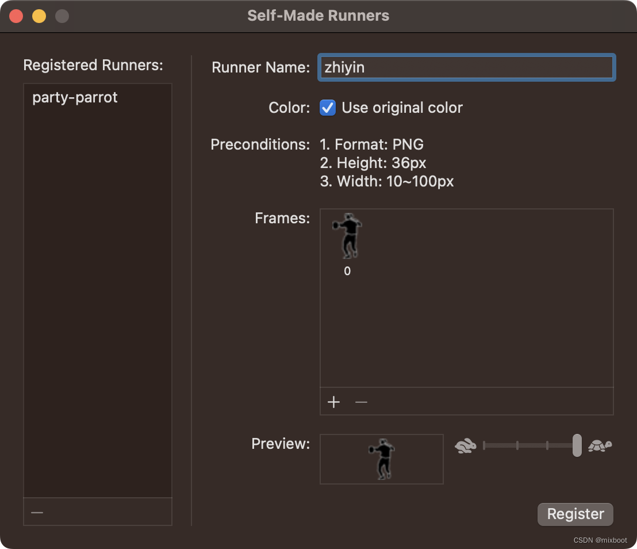
Task: Click the Register button
Action: click(x=575, y=514)
